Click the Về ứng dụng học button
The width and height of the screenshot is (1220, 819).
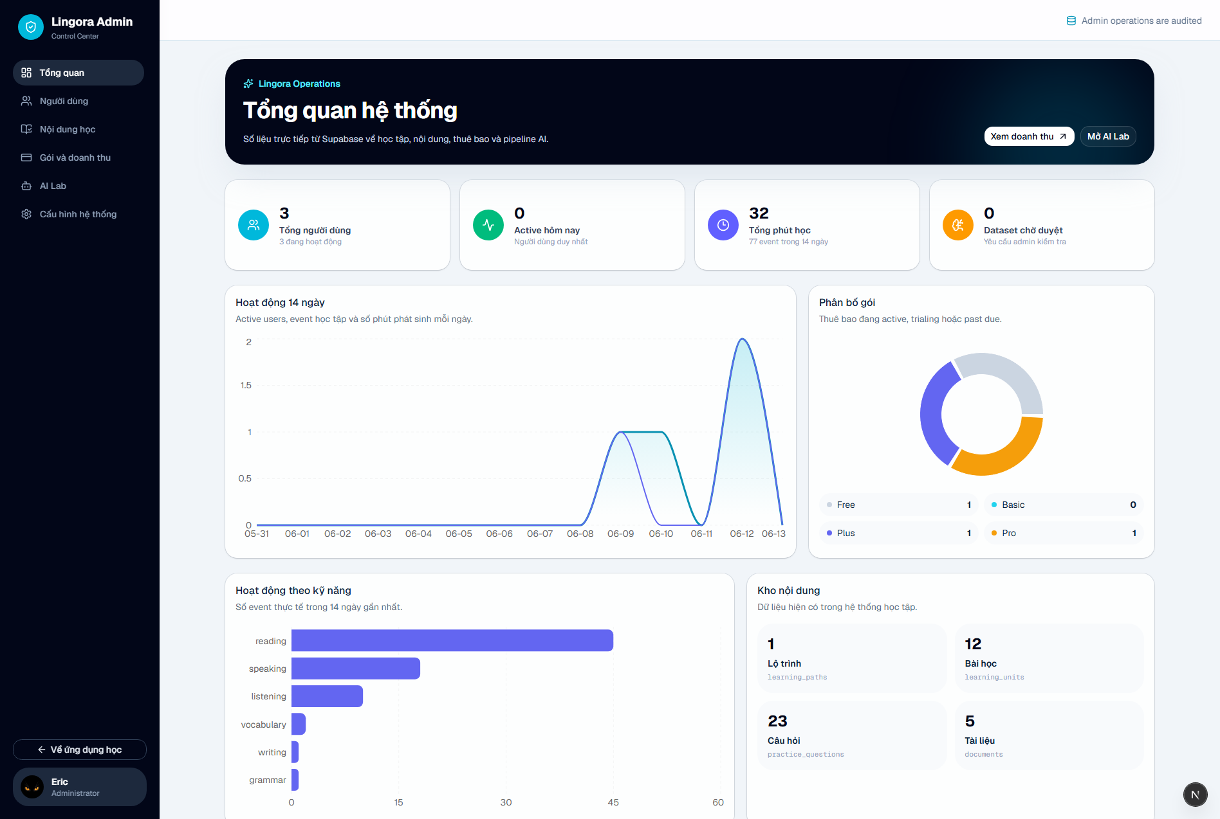pyautogui.click(x=80, y=750)
